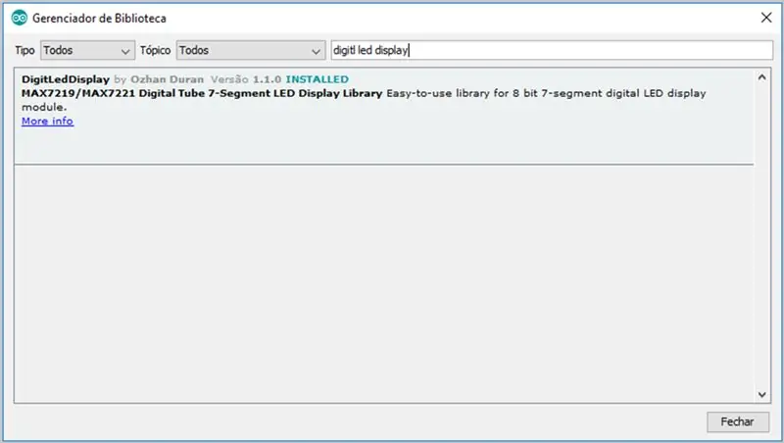The width and height of the screenshot is (784, 443).
Task: Click the search field containing digitl led display
Action: (x=552, y=51)
